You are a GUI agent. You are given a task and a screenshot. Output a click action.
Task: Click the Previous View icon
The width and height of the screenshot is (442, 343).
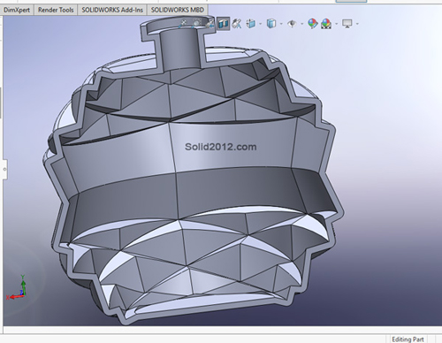210,23
